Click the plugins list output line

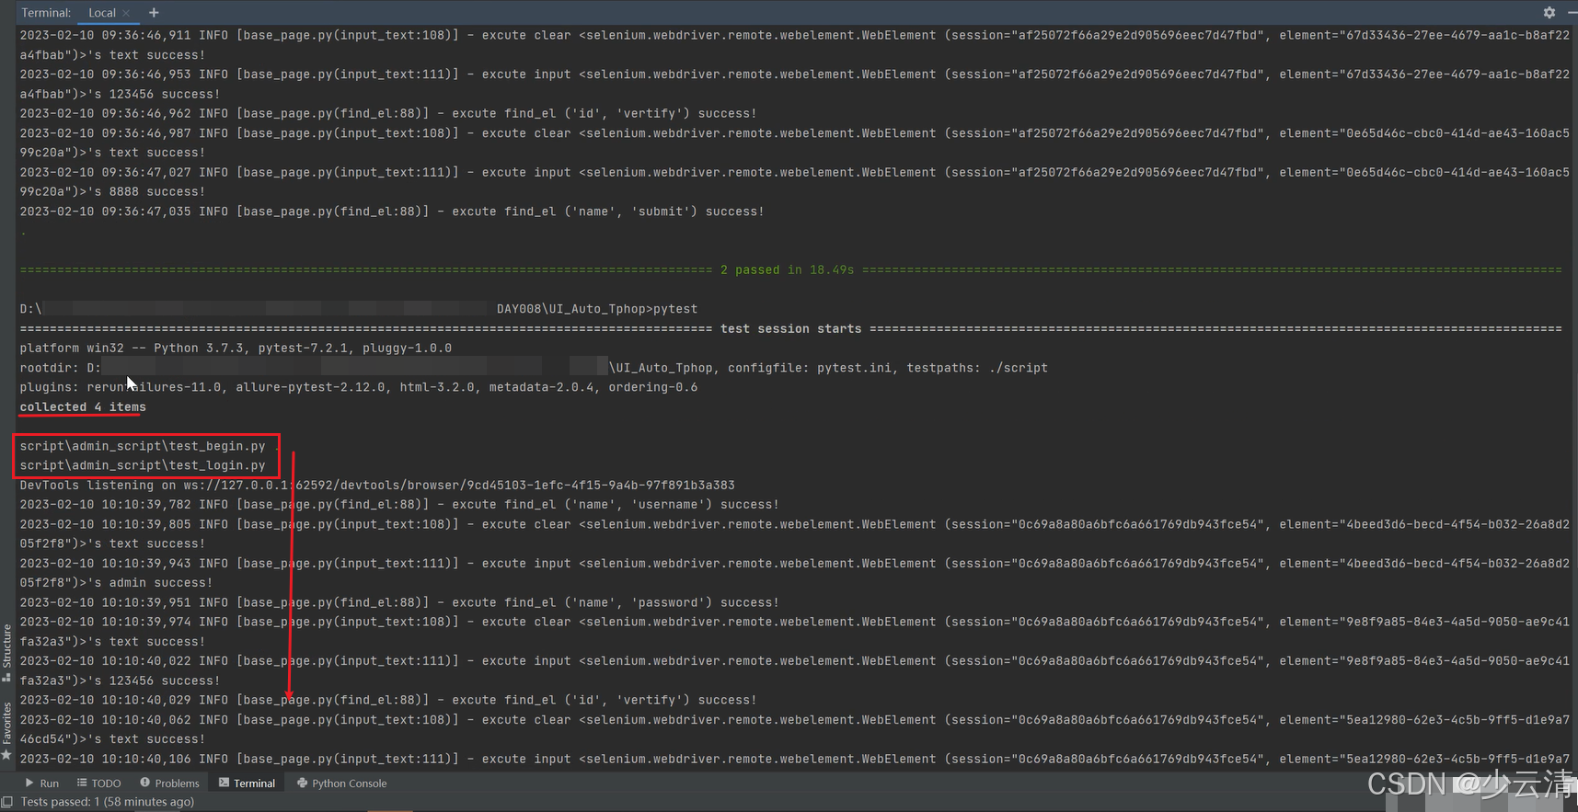click(x=359, y=387)
